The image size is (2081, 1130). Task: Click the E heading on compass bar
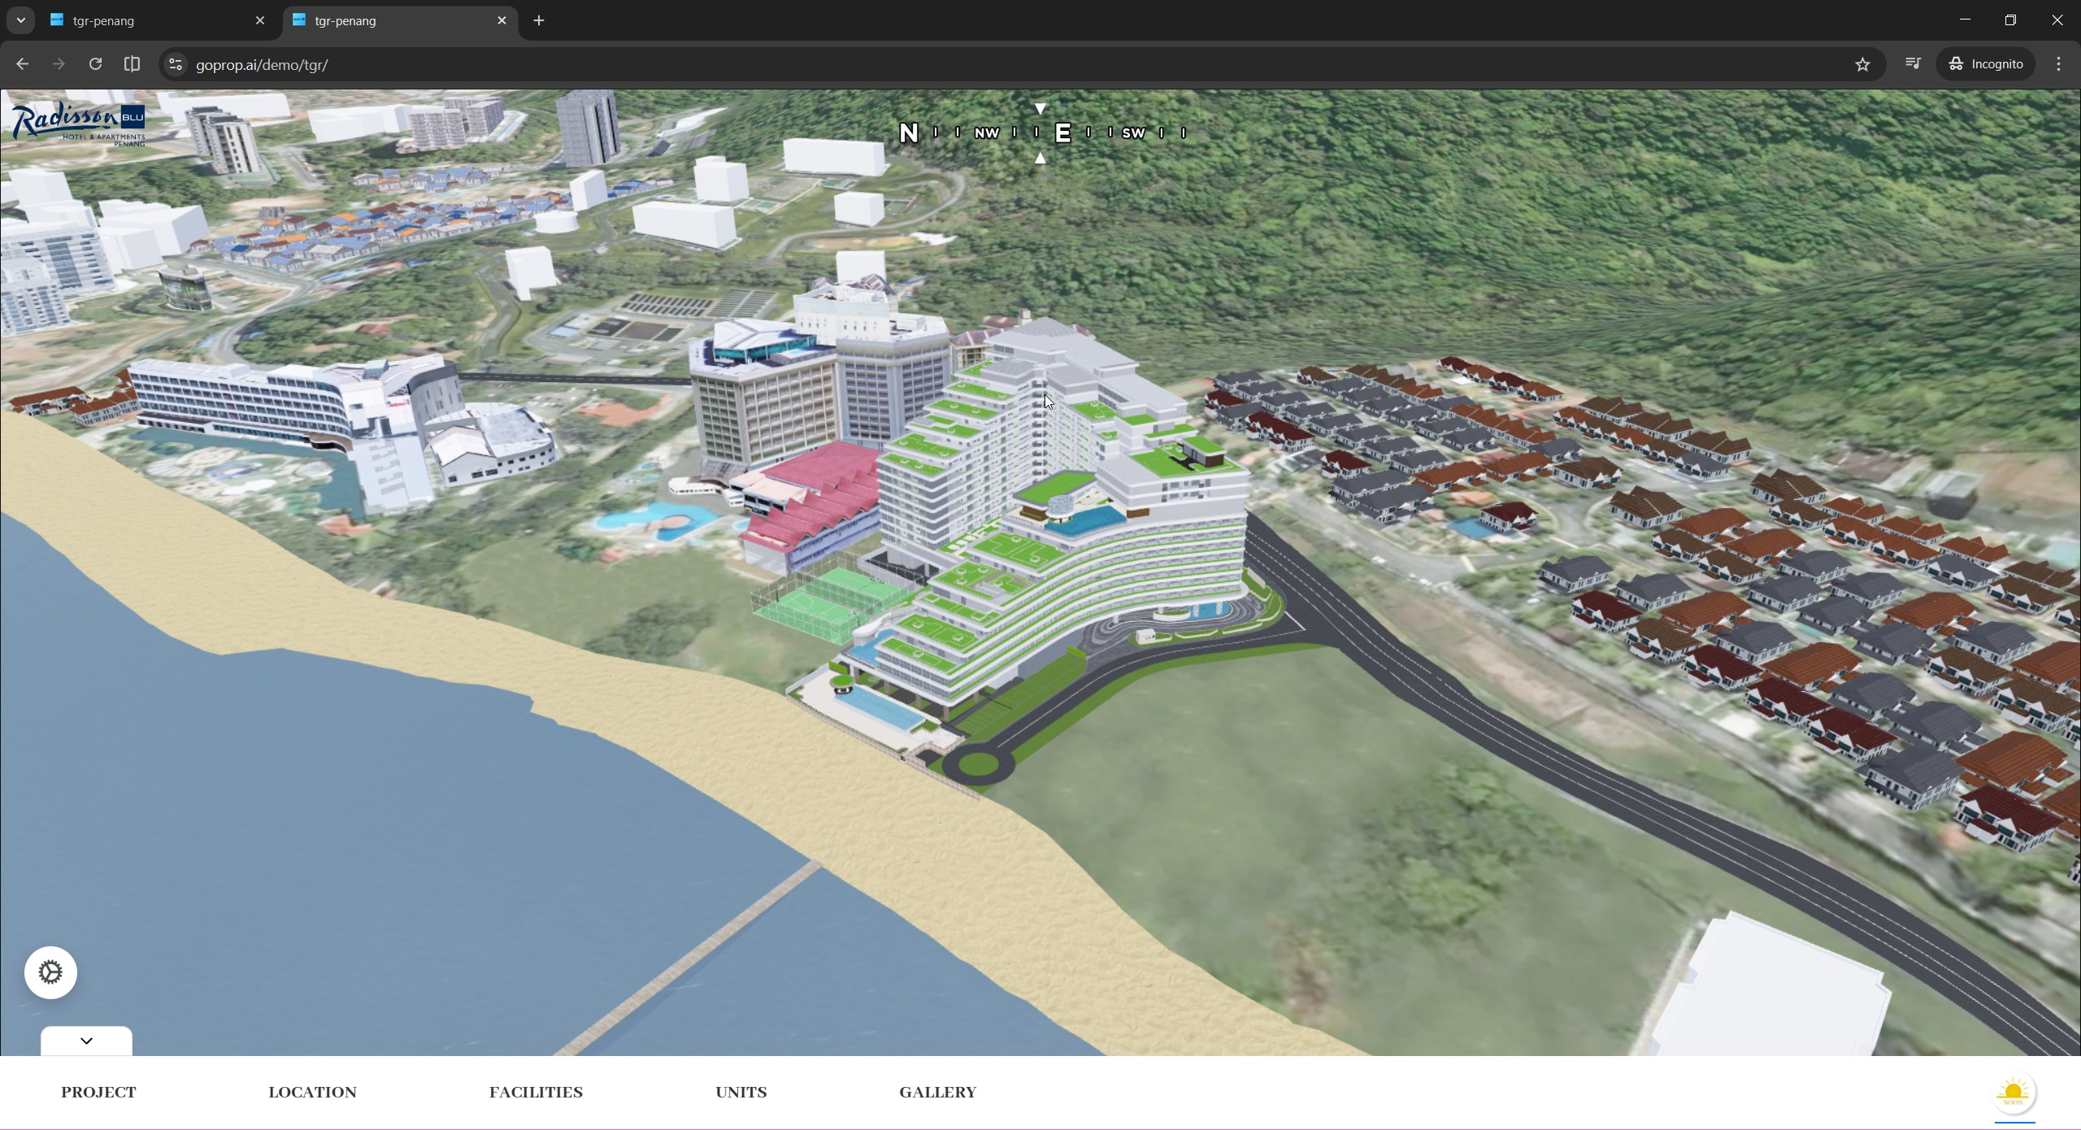coord(1062,133)
